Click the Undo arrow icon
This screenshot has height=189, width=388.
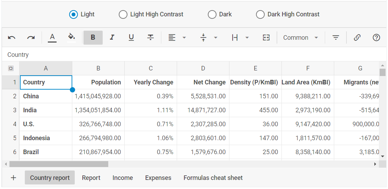(12, 38)
